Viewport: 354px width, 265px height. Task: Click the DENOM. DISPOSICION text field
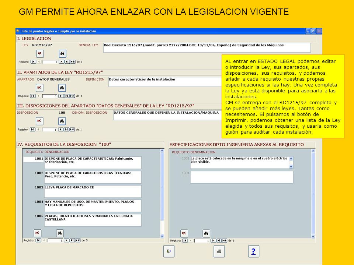click(167, 115)
